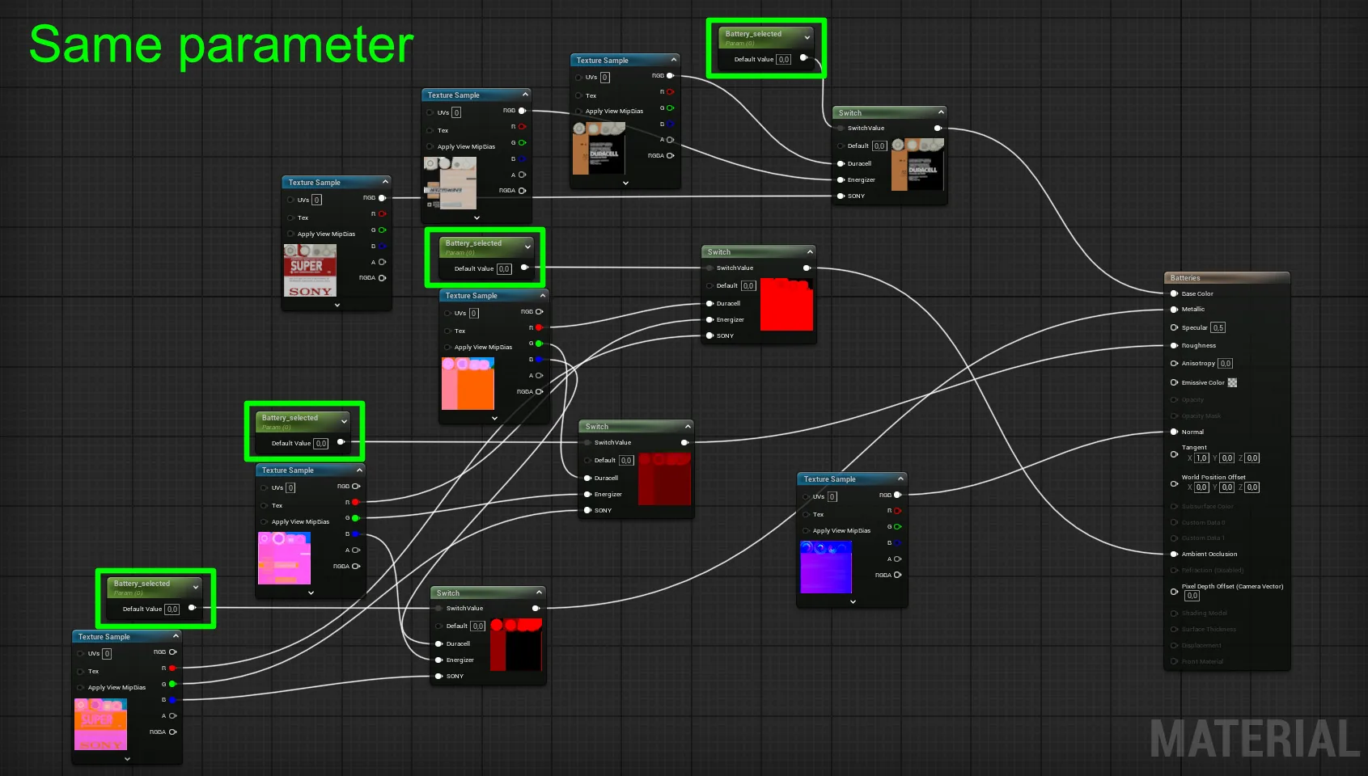Click SONY input pin on Duracell-preview Switch node

click(x=841, y=196)
